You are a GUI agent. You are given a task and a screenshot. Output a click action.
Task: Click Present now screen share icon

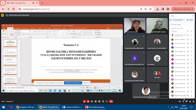point(99,101)
